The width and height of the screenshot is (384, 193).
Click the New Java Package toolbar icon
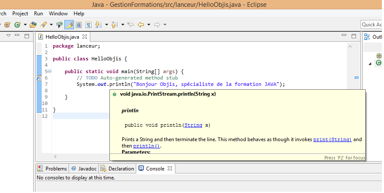coord(7,25)
